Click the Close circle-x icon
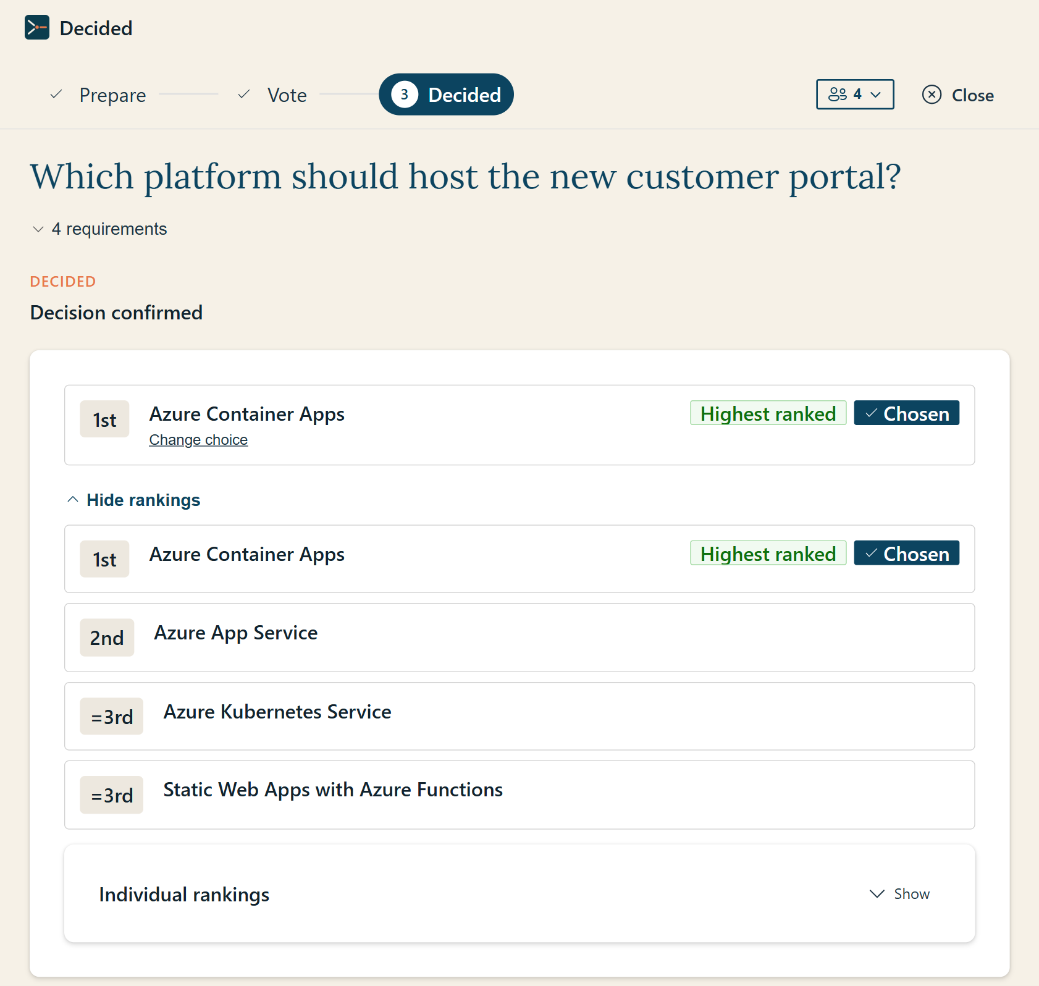Image resolution: width=1039 pixels, height=986 pixels. pos(932,95)
